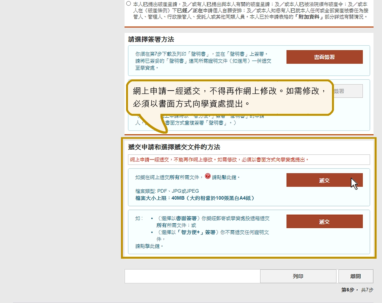Click the empty field left of 列印
This screenshot has height=303, width=382.
tap(192, 276)
